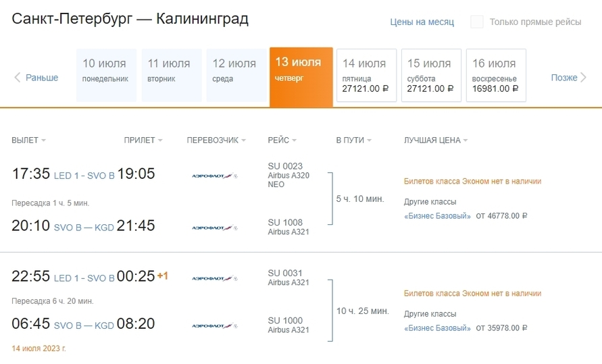This screenshot has width=602, height=364.
Task: Click the Aeroflot logo for flight SU 0023
Action: point(215,176)
